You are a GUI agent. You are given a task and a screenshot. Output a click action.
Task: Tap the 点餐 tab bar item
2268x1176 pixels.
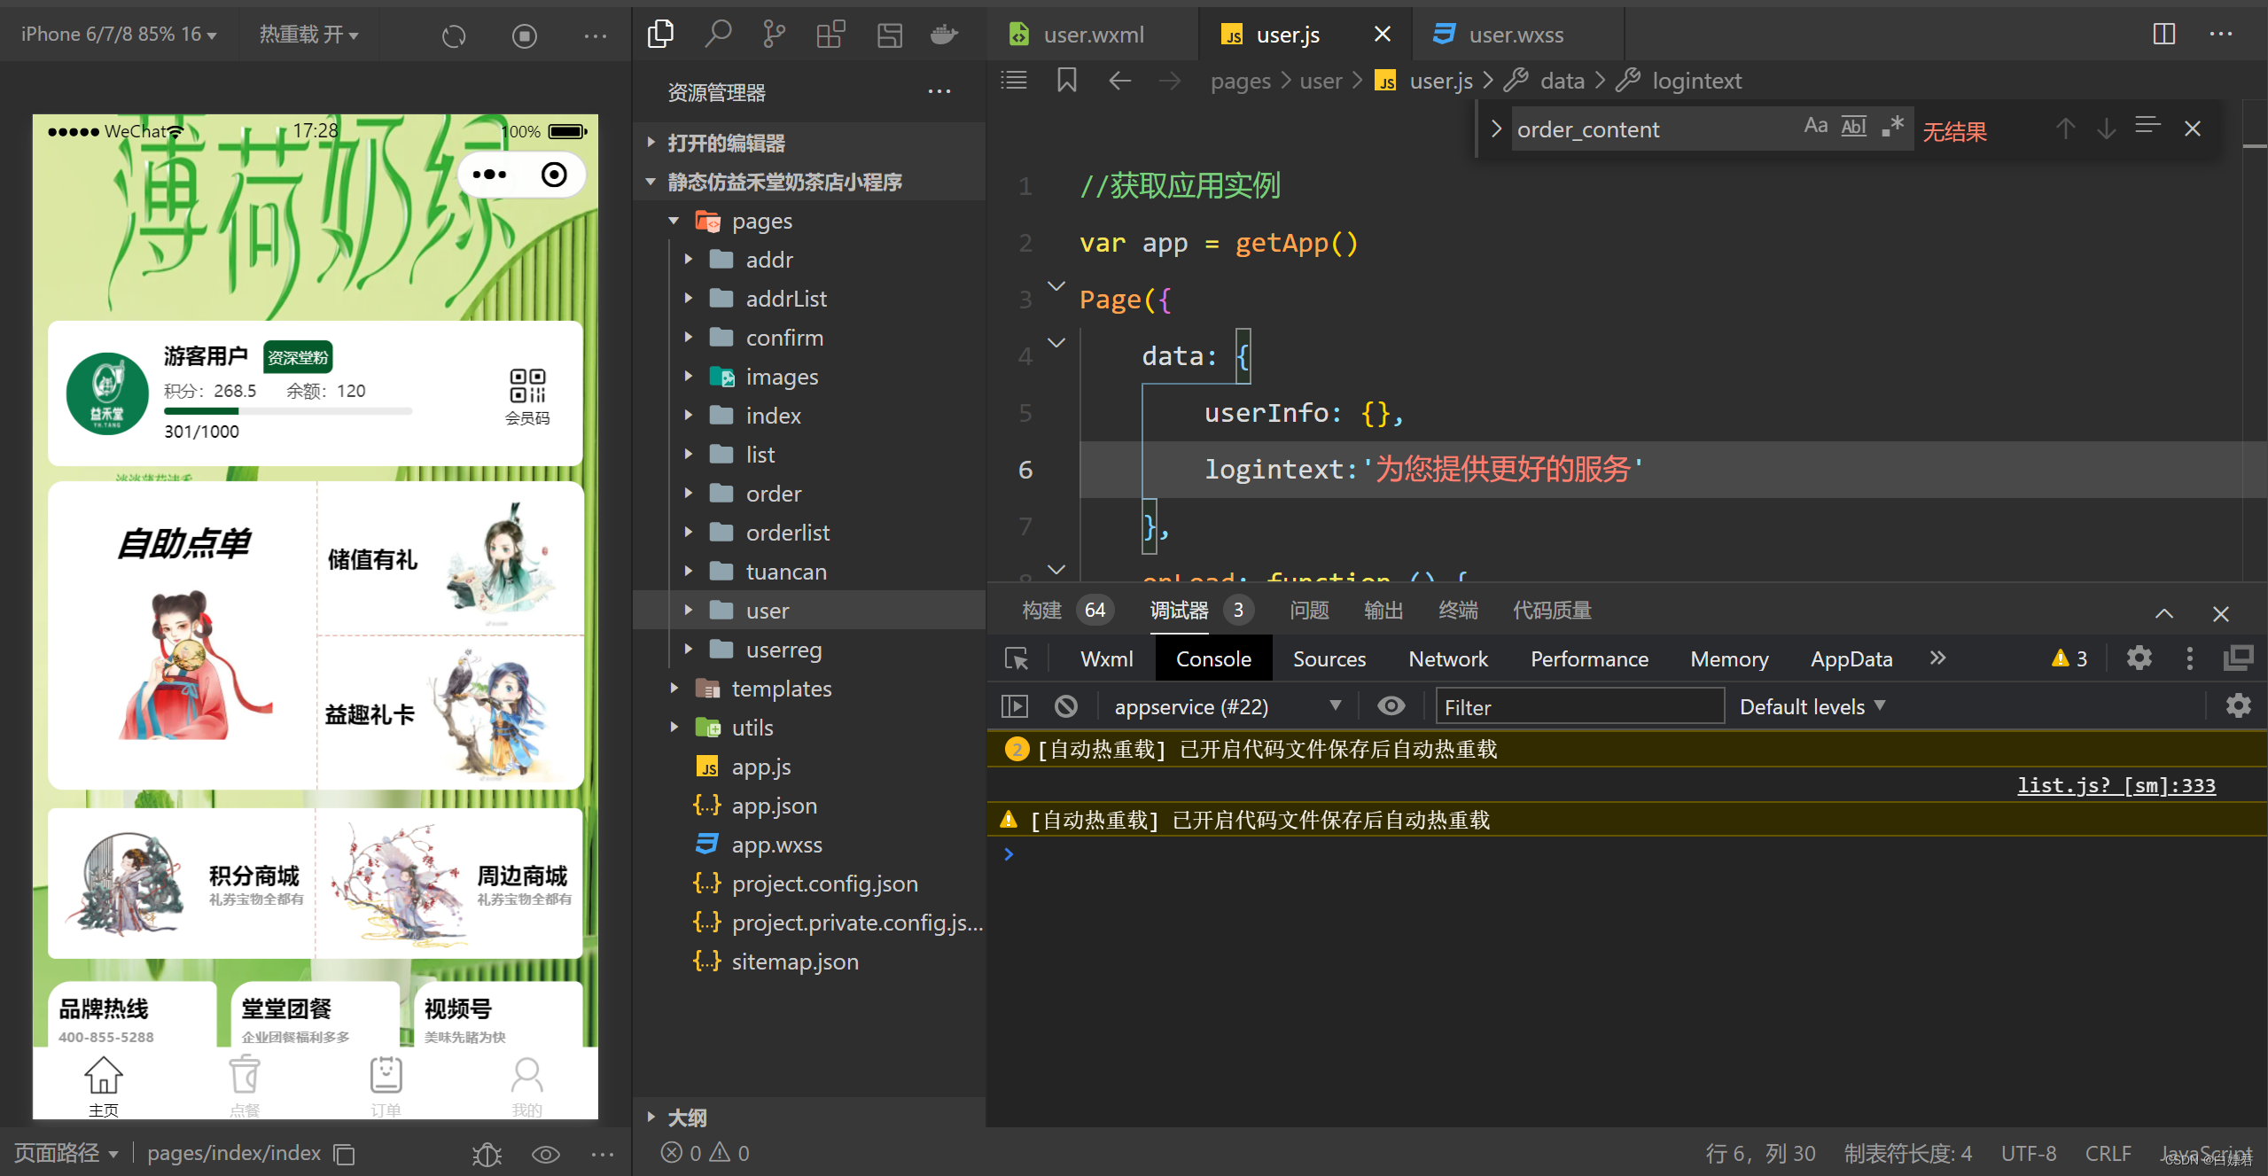pyautogui.click(x=245, y=1086)
